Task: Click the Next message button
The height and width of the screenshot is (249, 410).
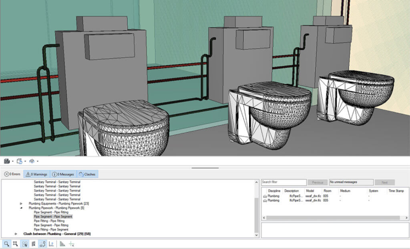Action: coord(384,182)
